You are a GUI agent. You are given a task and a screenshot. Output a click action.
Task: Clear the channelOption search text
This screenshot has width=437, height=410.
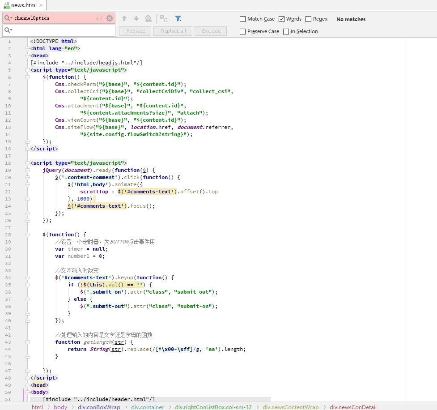[x=110, y=18]
